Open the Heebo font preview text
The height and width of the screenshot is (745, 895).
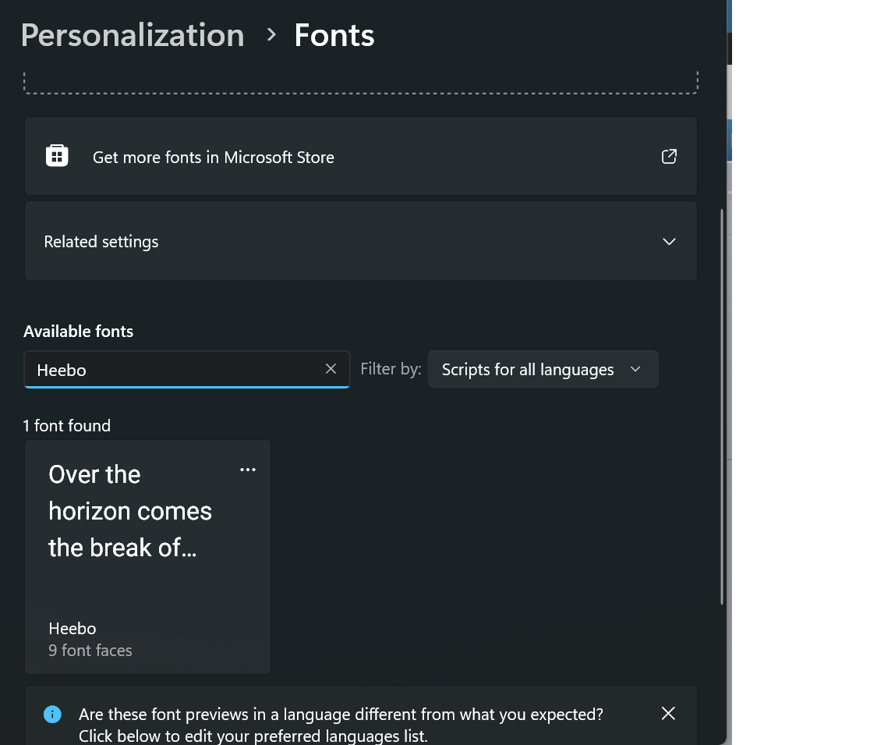pyautogui.click(x=129, y=511)
